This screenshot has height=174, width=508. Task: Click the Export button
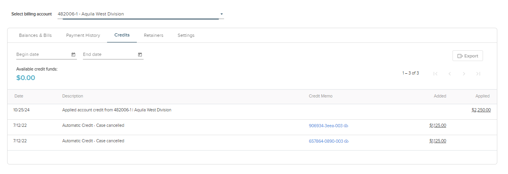pyautogui.click(x=468, y=56)
